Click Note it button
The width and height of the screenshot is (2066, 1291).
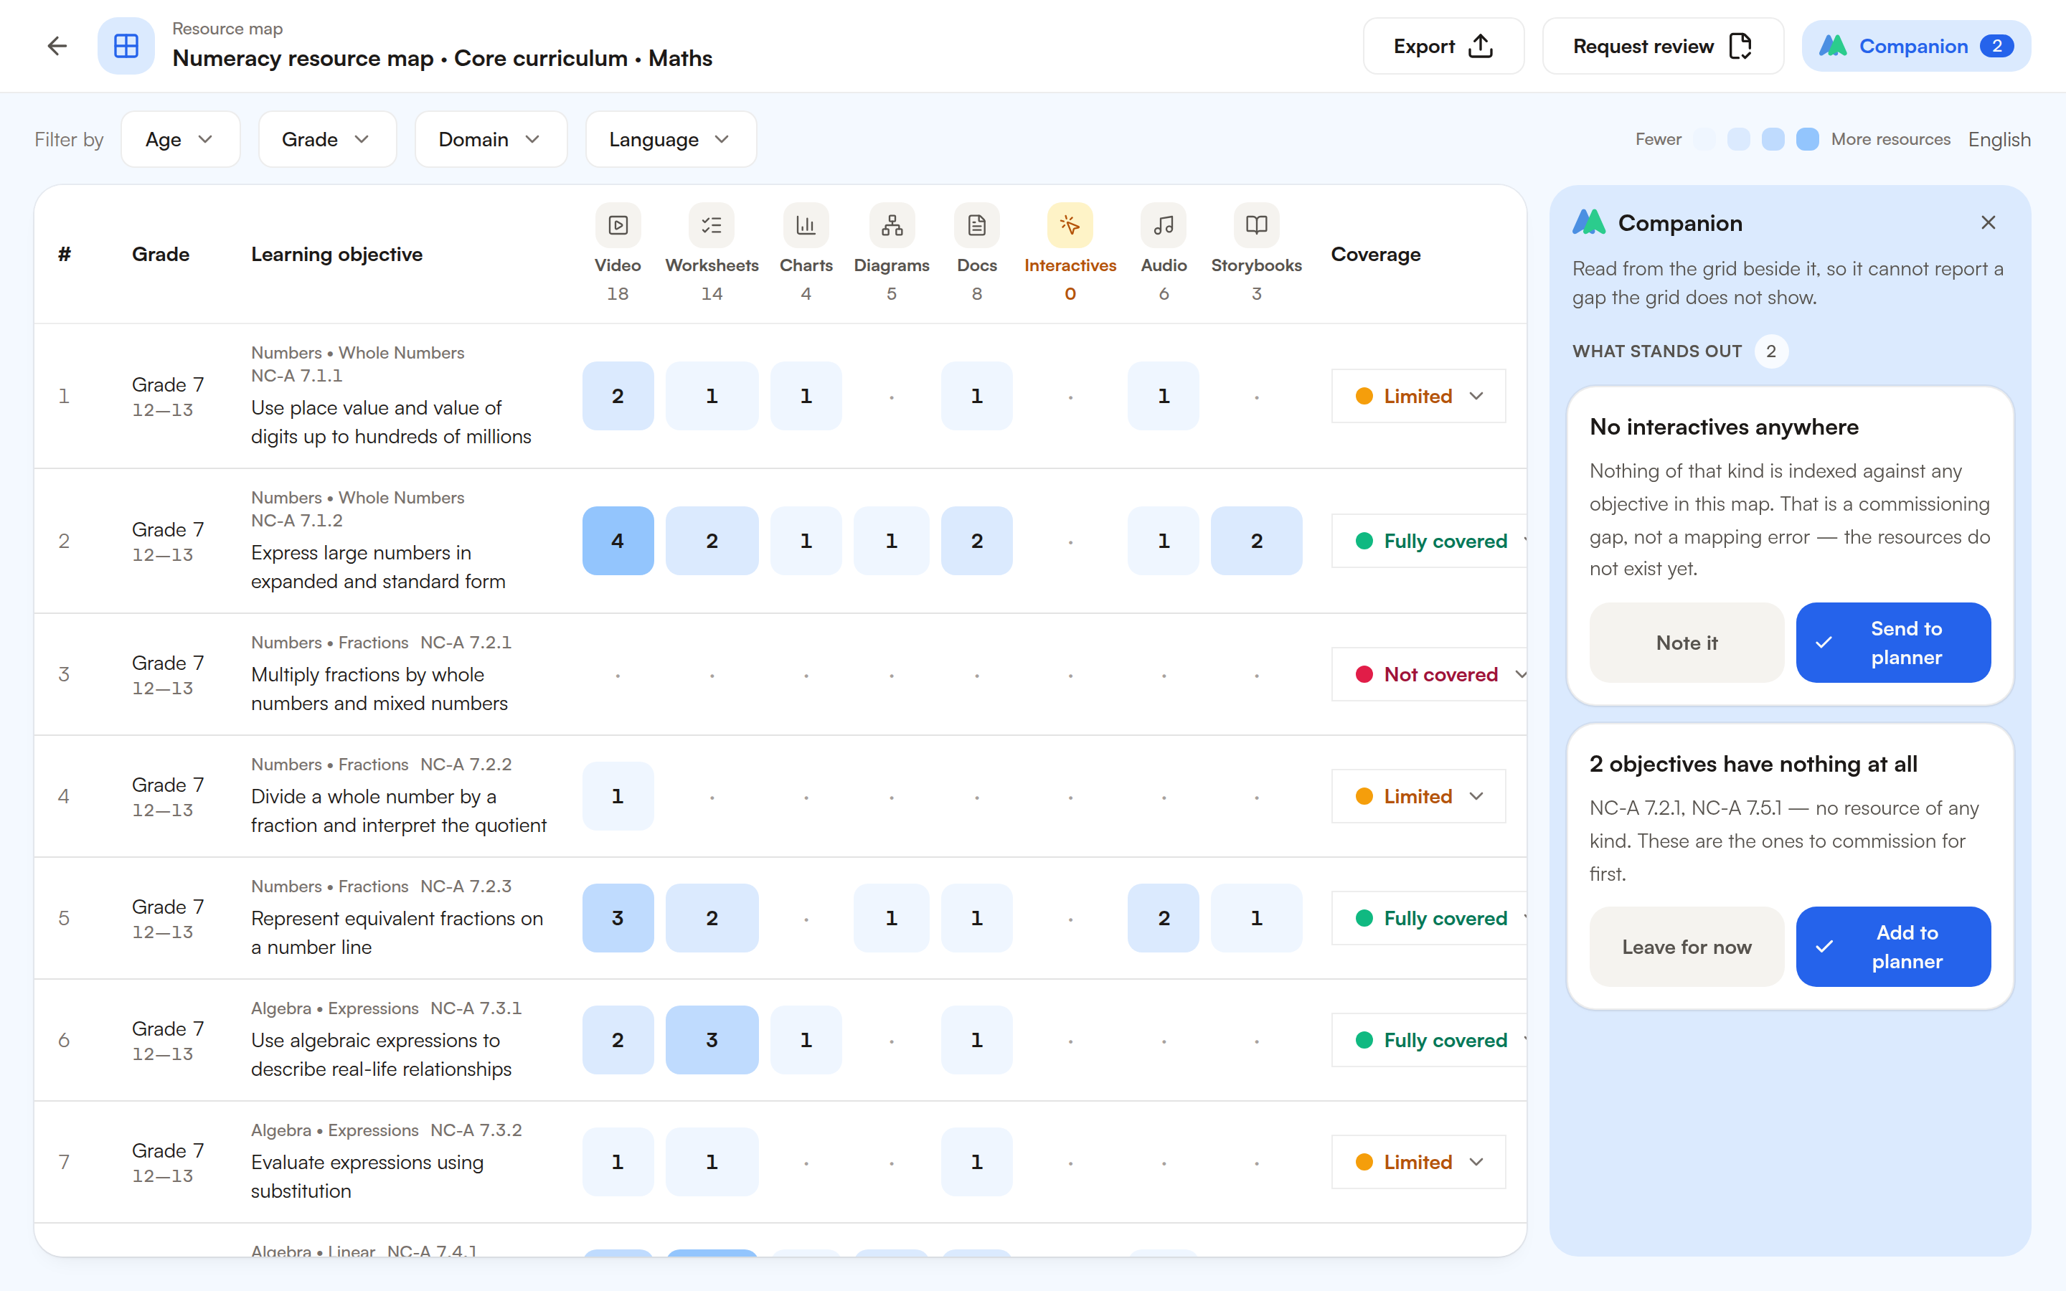pyautogui.click(x=1687, y=642)
